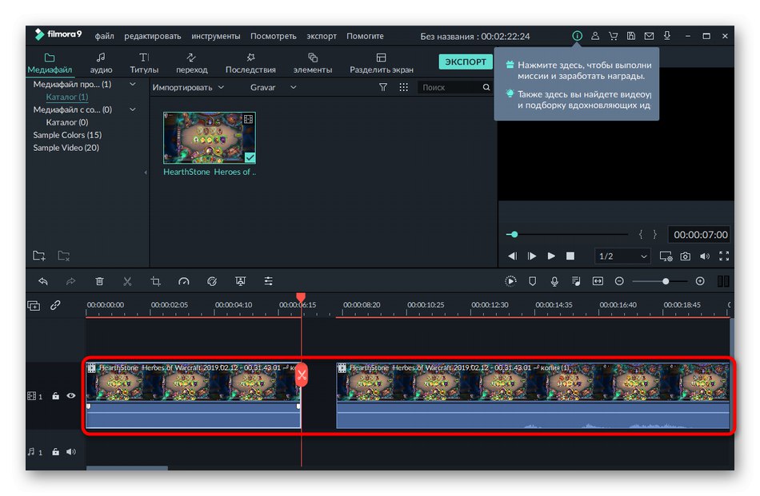The width and height of the screenshot is (760, 496).
Task: Take a snapshot with the camera icon
Action: 686,256
